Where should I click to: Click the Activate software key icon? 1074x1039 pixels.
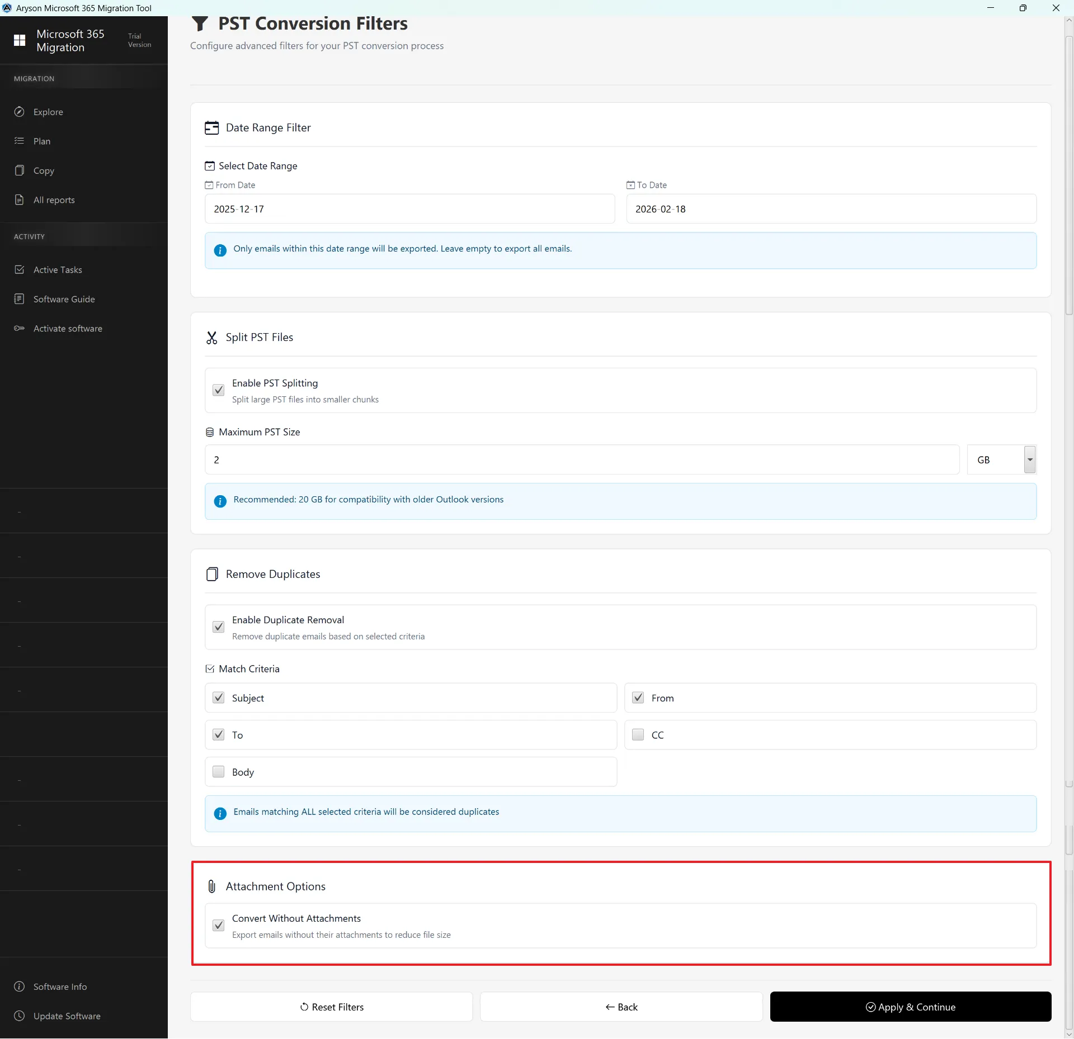pos(18,328)
